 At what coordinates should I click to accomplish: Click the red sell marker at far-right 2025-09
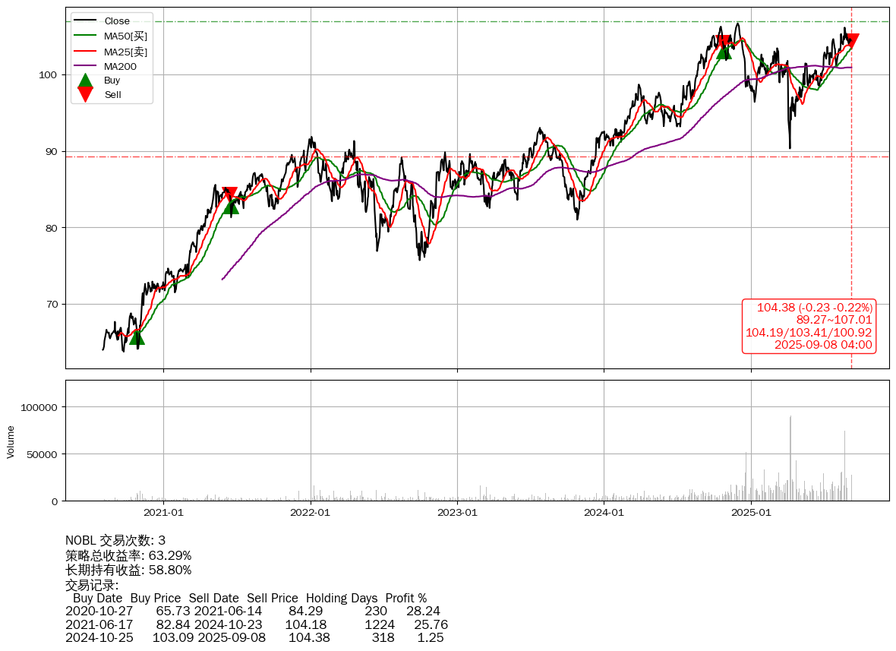(x=851, y=41)
